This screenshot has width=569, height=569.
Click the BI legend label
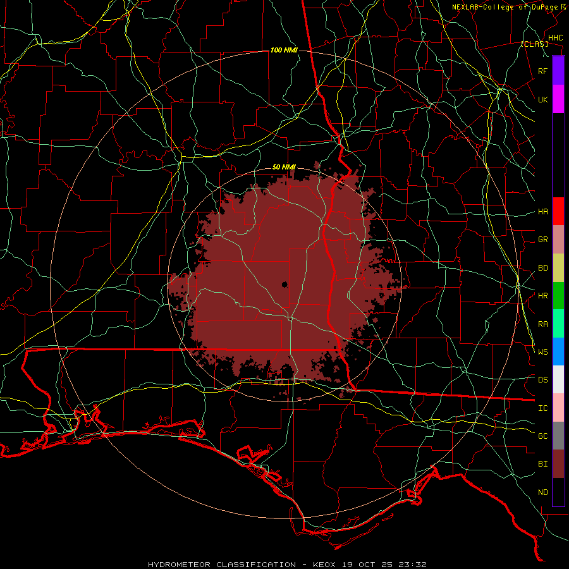click(x=542, y=464)
